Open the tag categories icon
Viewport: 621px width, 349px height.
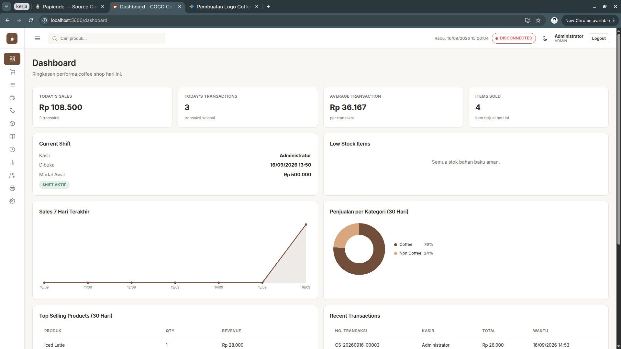[12, 111]
